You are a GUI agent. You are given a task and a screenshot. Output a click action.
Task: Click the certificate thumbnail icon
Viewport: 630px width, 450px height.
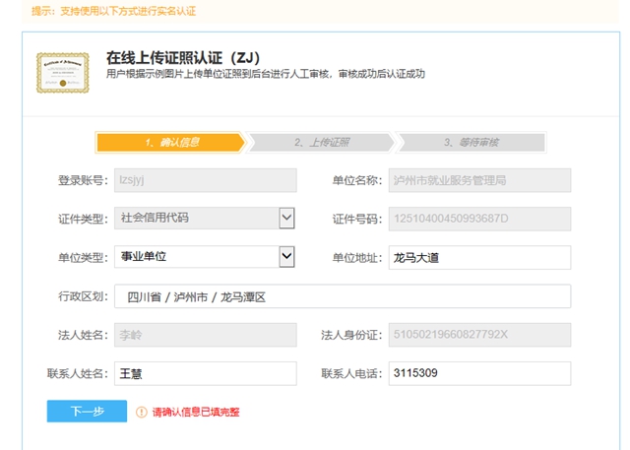point(63,73)
